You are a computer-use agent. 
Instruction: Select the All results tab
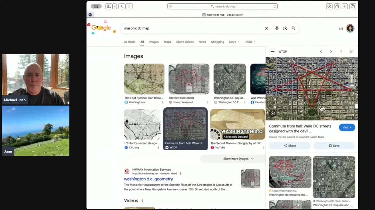(142, 42)
